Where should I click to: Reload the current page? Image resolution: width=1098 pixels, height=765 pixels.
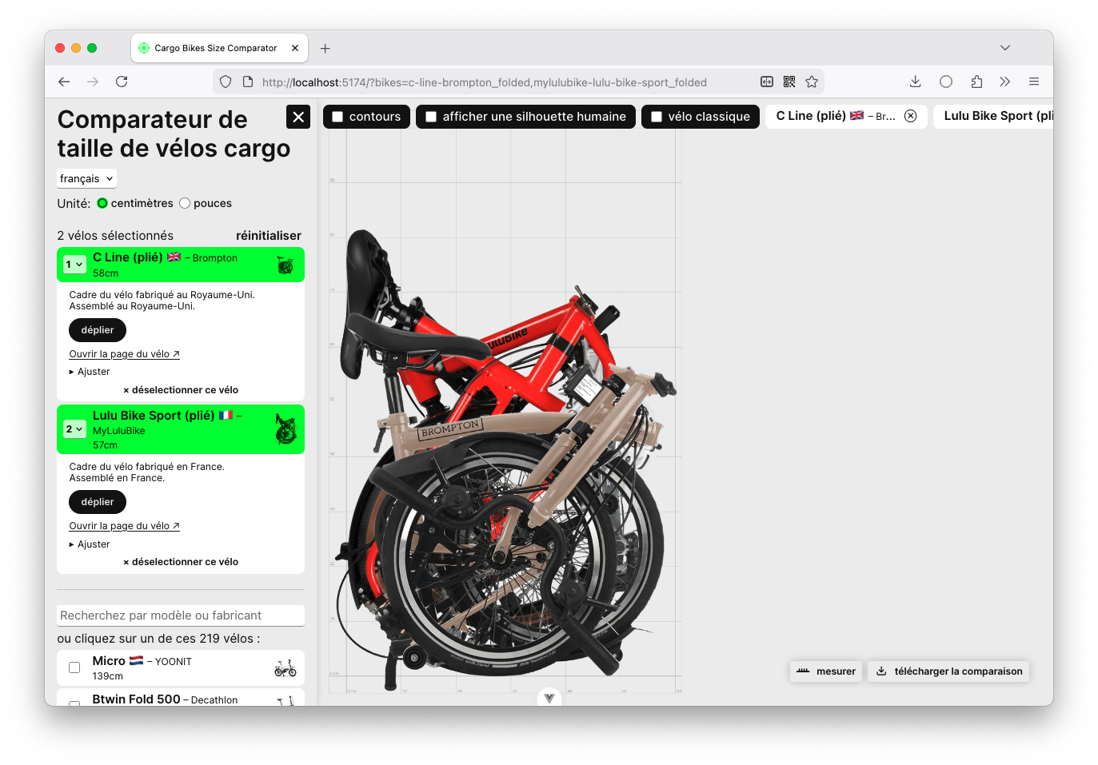point(122,82)
